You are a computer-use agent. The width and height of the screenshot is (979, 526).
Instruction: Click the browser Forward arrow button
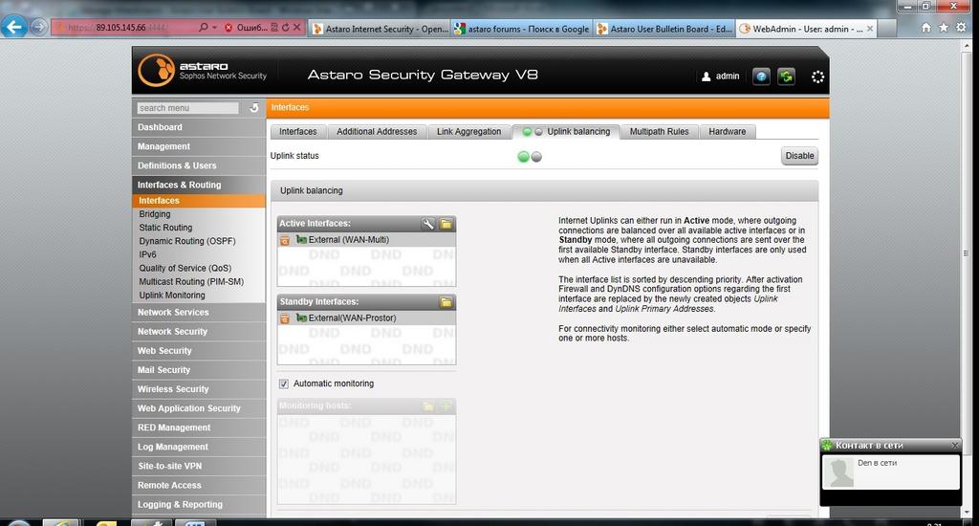click(x=38, y=28)
